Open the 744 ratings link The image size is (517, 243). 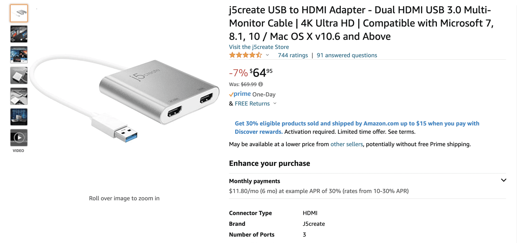tap(293, 55)
